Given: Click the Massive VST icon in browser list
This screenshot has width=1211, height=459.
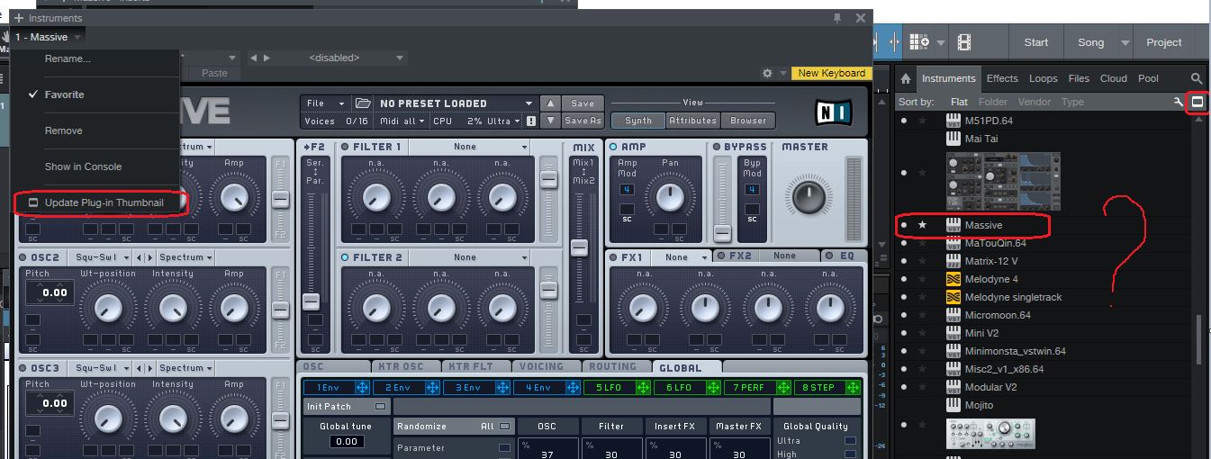Looking at the screenshot, I should pyautogui.click(x=953, y=225).
